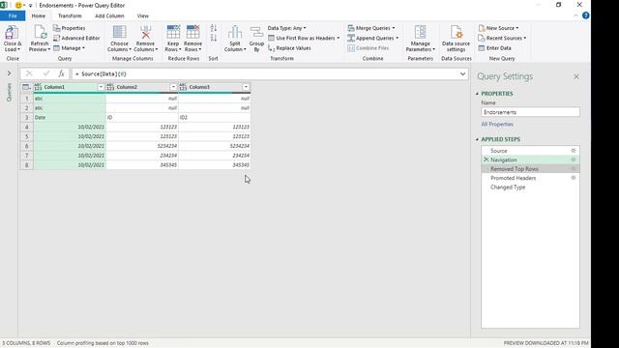
Task: Click the gear icon next to Promoted Headers
Action: 574,178
